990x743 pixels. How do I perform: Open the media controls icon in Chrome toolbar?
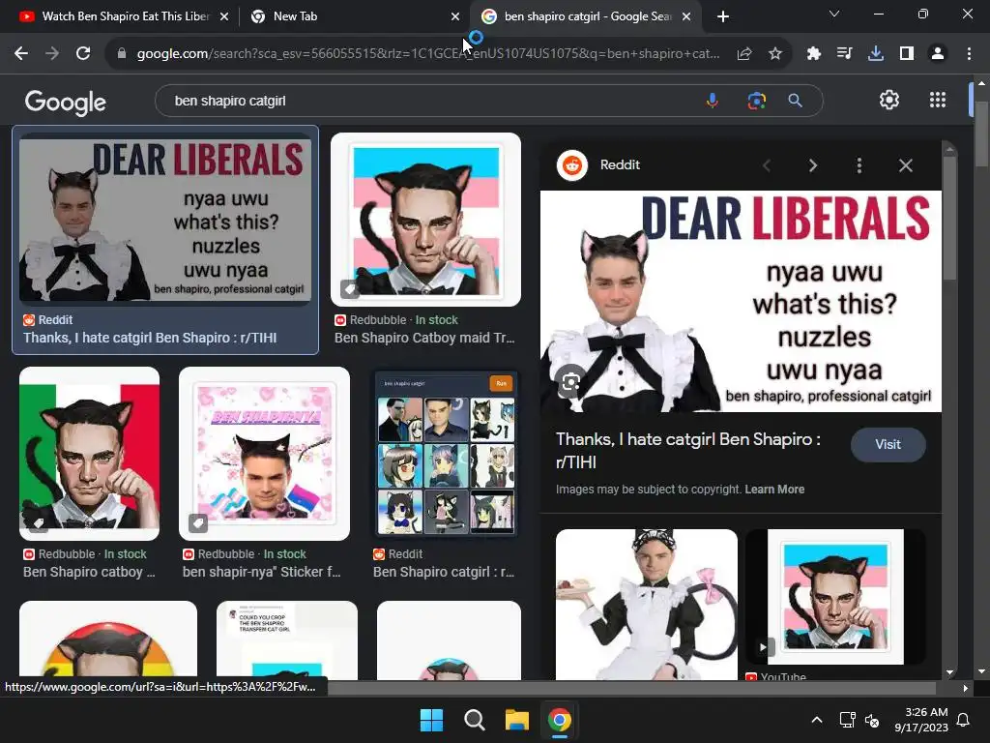pyautogui.click(x=844, y=54)
